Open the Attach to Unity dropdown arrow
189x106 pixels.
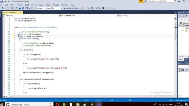click(79, 8)
